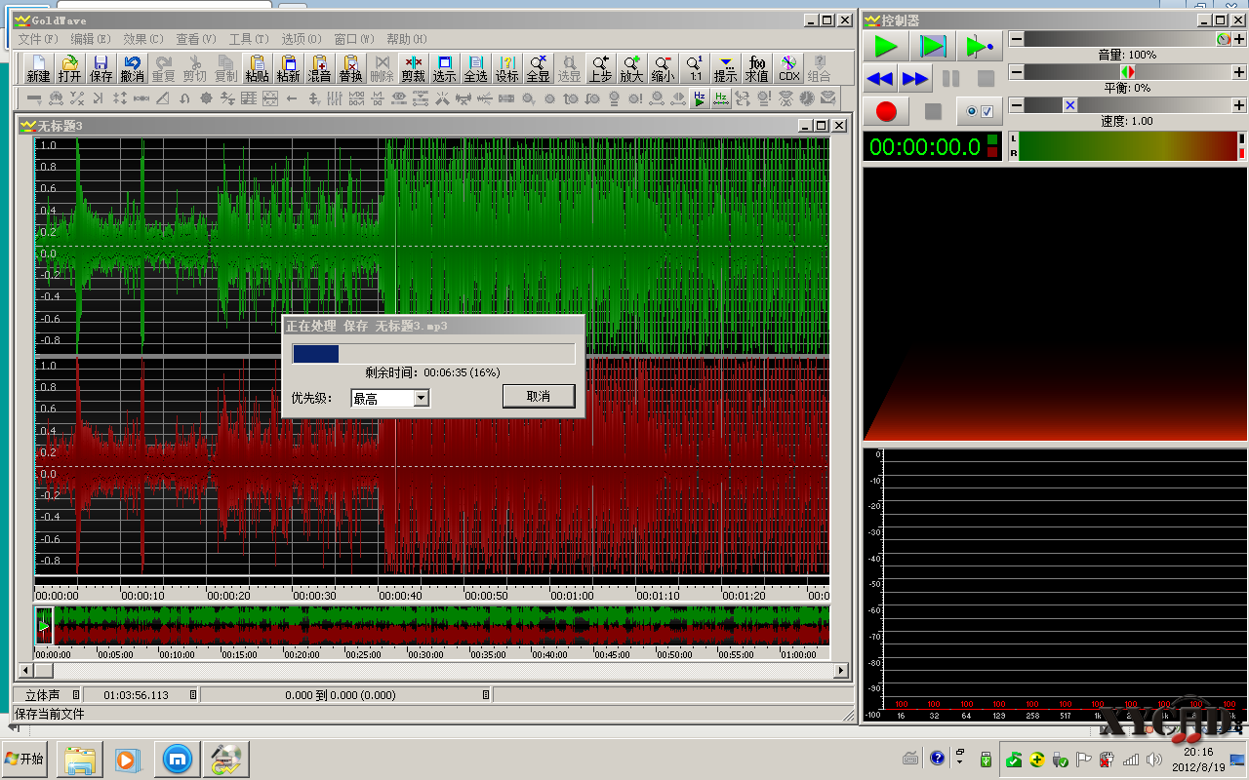Click the 新建 (New) toolbar icon

point(38,68)
